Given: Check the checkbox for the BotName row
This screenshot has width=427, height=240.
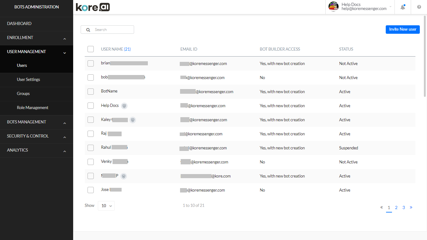Looking at the screenshot, I should (90, 91).
